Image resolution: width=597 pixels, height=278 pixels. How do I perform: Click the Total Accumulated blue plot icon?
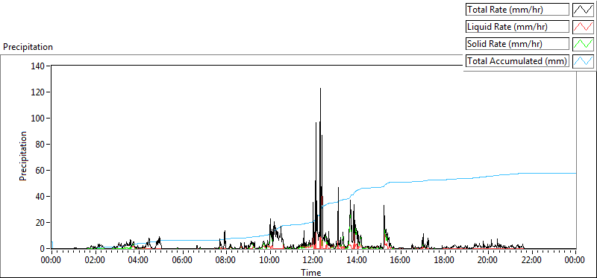click(583, 61)
